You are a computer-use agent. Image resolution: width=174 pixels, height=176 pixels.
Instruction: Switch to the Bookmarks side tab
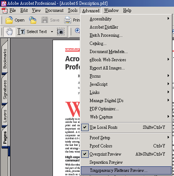click(5, 58)
